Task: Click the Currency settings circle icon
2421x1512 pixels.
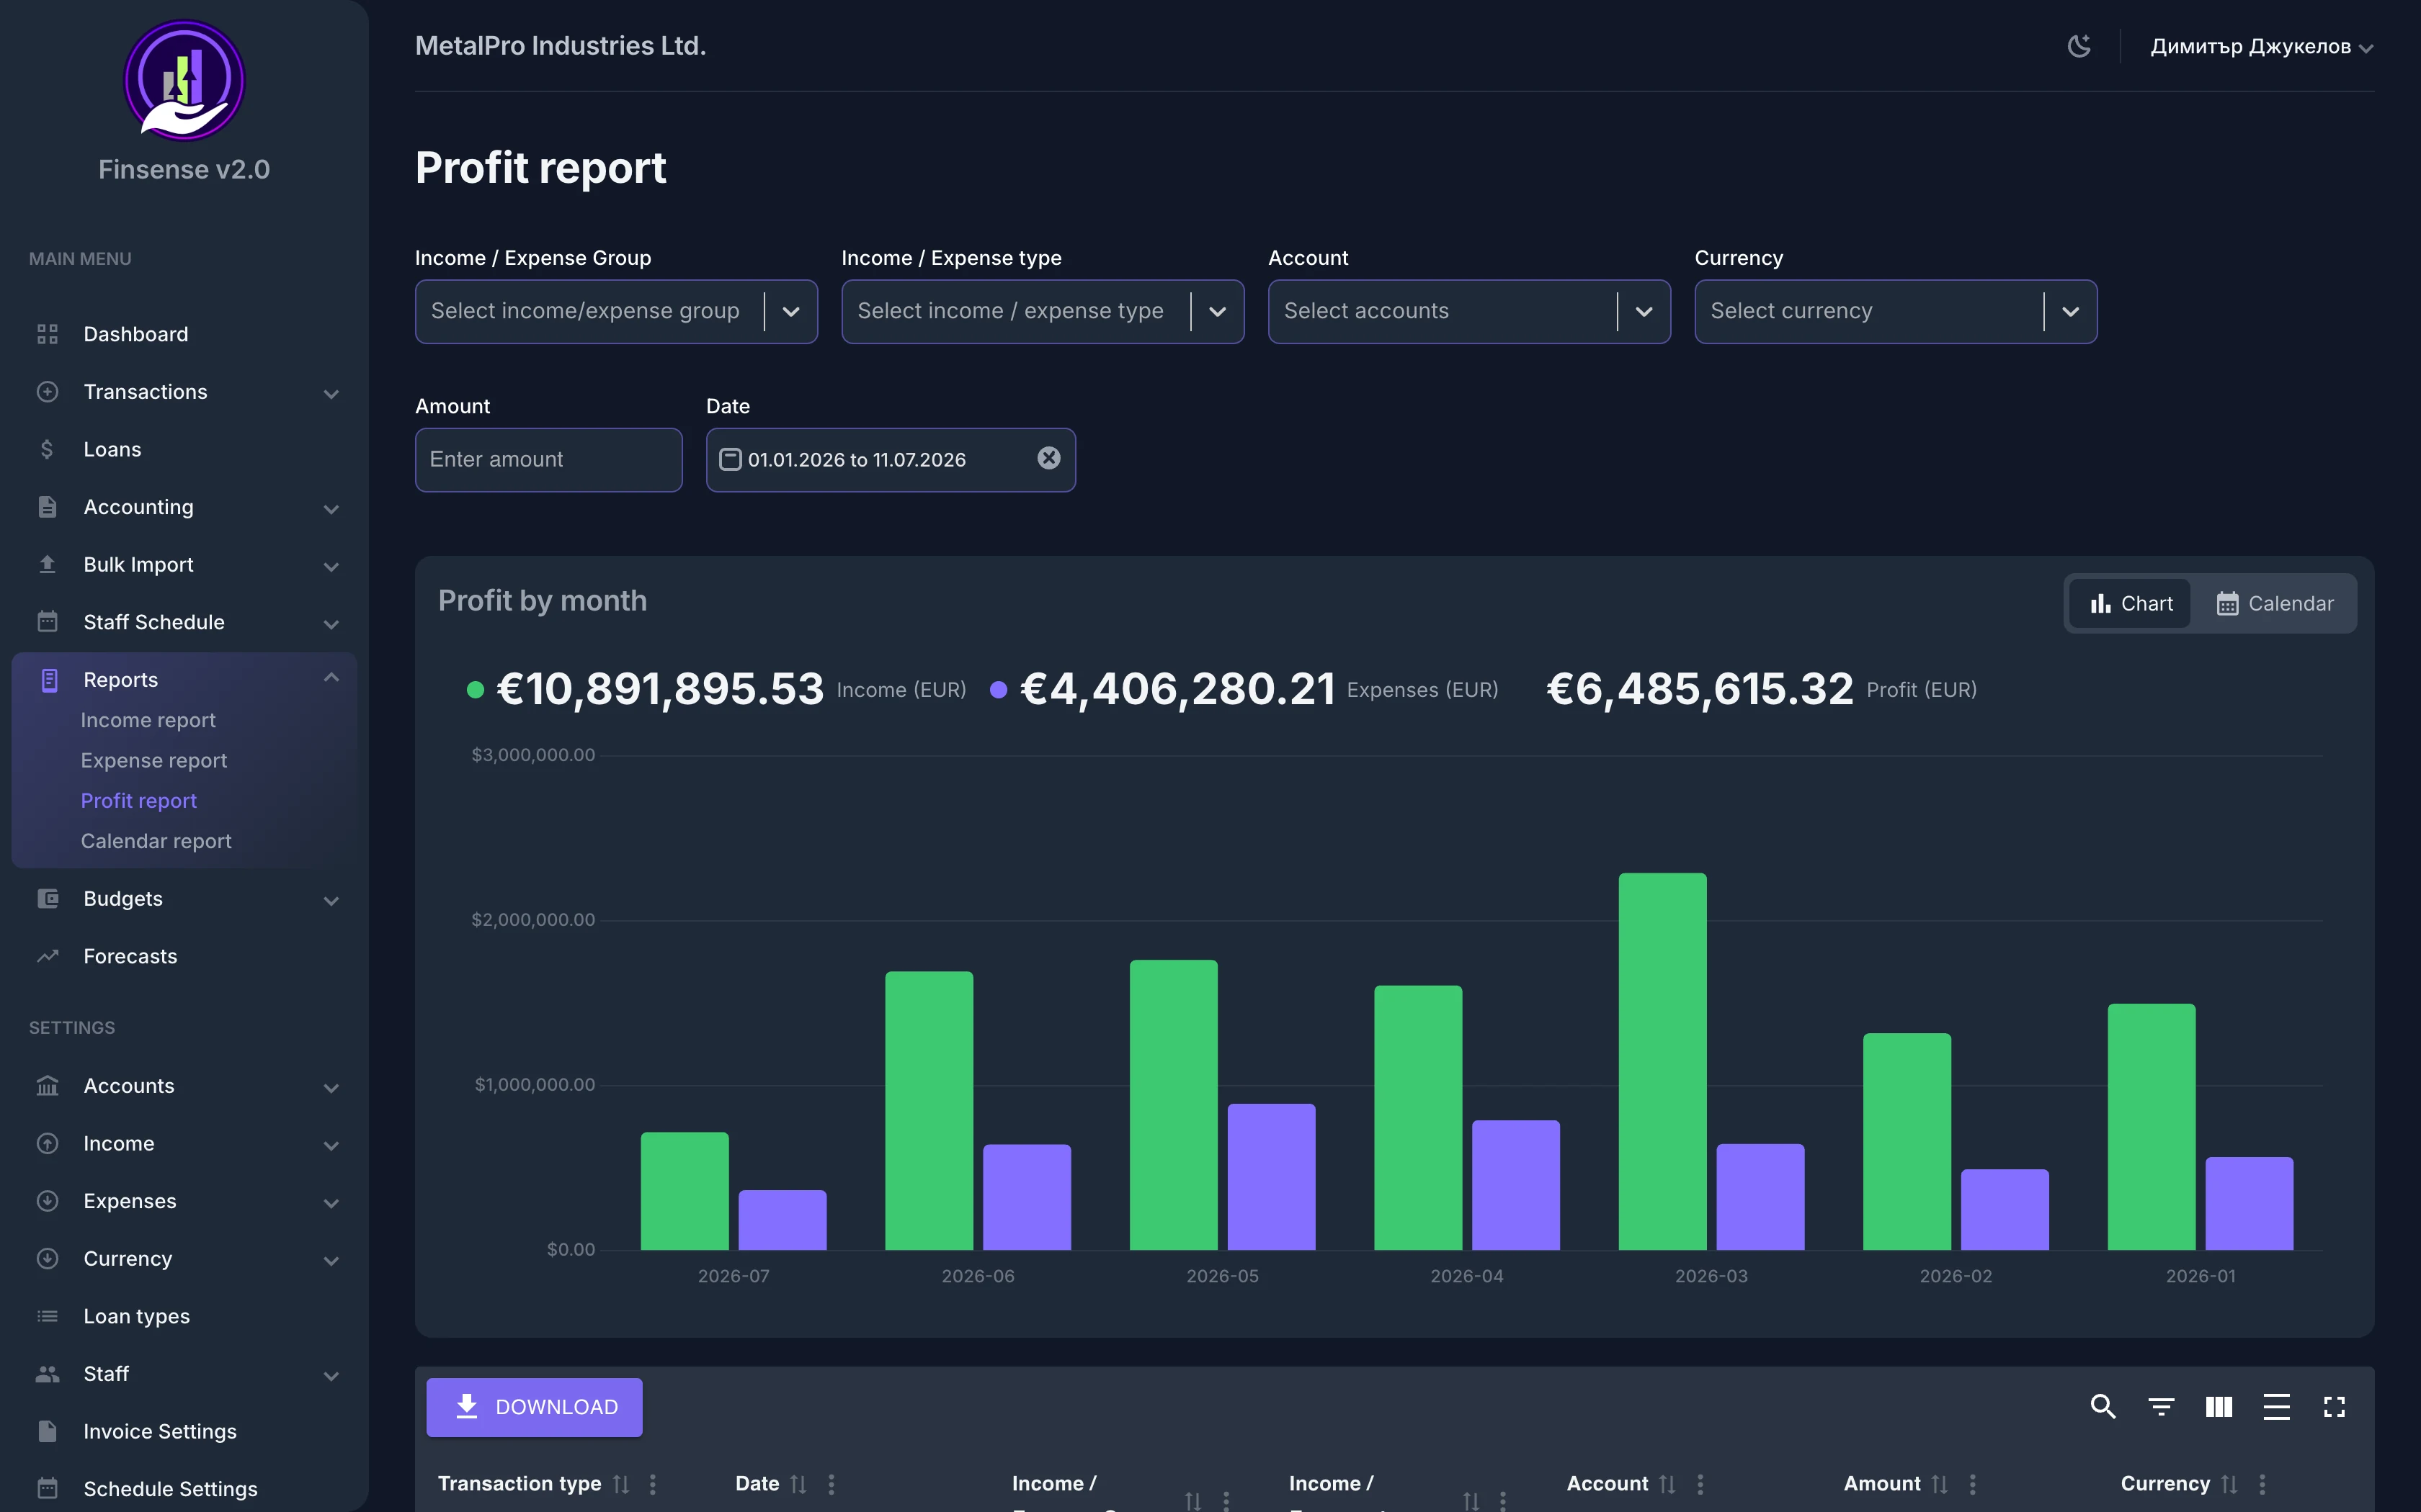Action: 47,1259
